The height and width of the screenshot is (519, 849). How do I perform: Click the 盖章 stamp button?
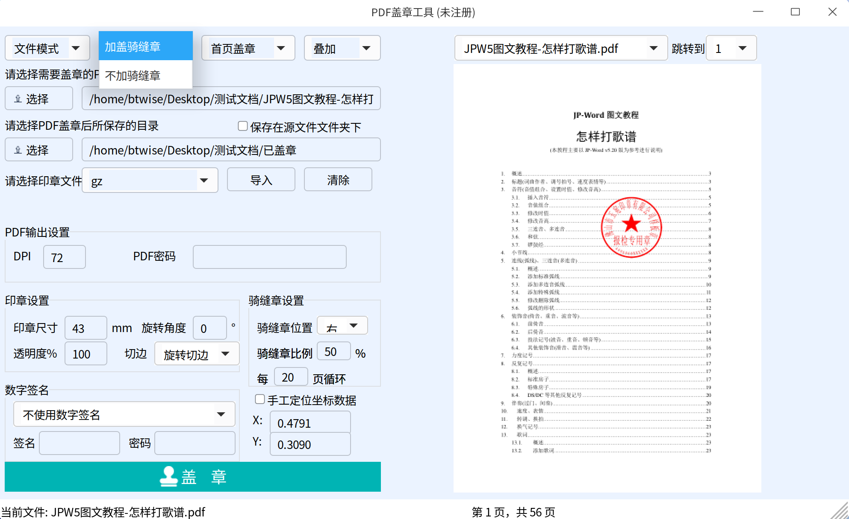(193, 477)
